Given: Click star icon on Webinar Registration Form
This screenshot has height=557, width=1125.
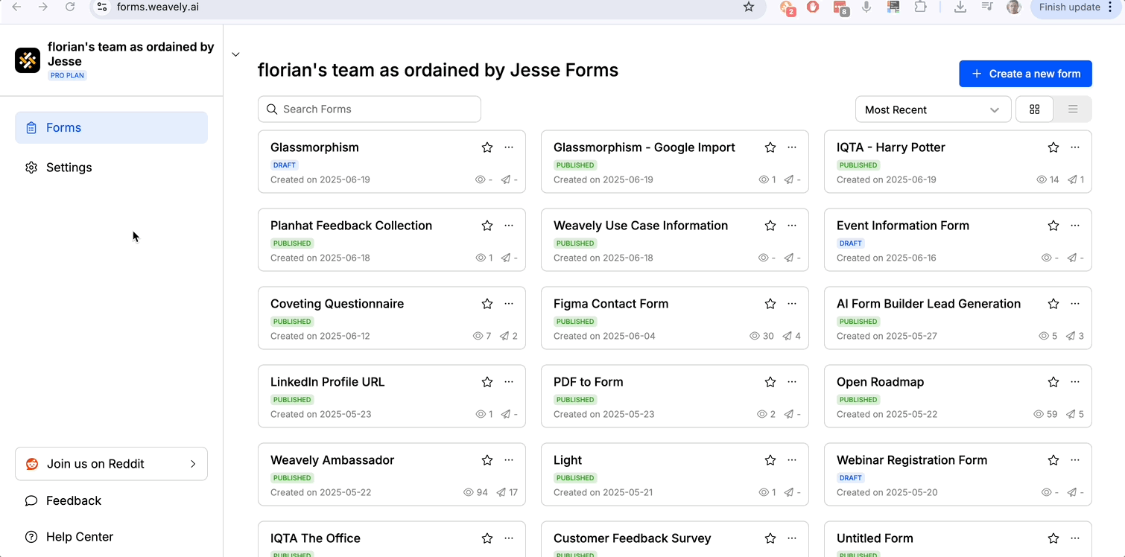Looking at the screenshot, I should (x=1053, y=460).
